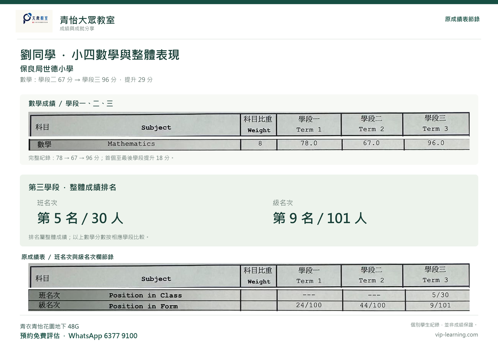Image resolution: width=498 pixels, height=352 pixels.
Task: Click the Term 3 score 96.0 cell
Action: click(436, 143)
